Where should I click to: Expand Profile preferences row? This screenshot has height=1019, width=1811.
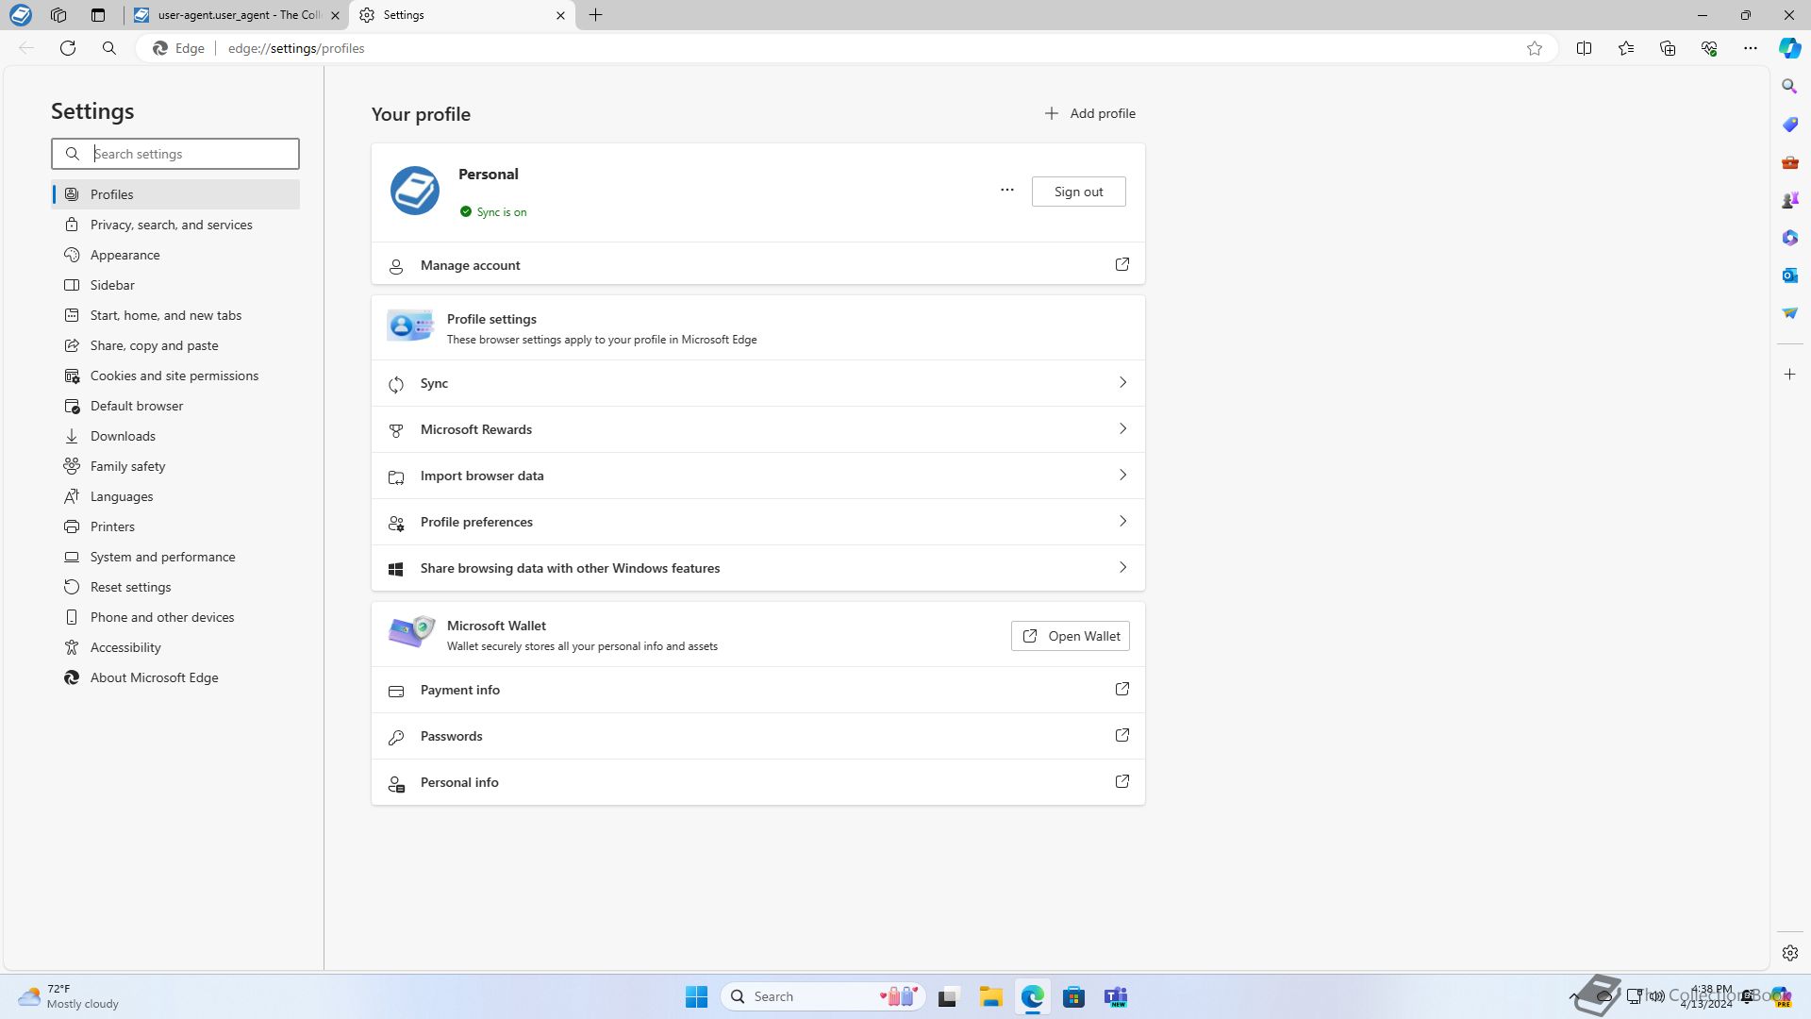pos(758,522)
